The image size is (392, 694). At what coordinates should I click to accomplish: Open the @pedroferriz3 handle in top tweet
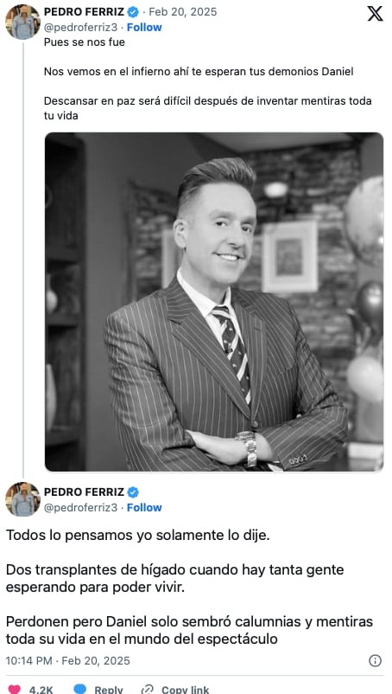(81, 28)
